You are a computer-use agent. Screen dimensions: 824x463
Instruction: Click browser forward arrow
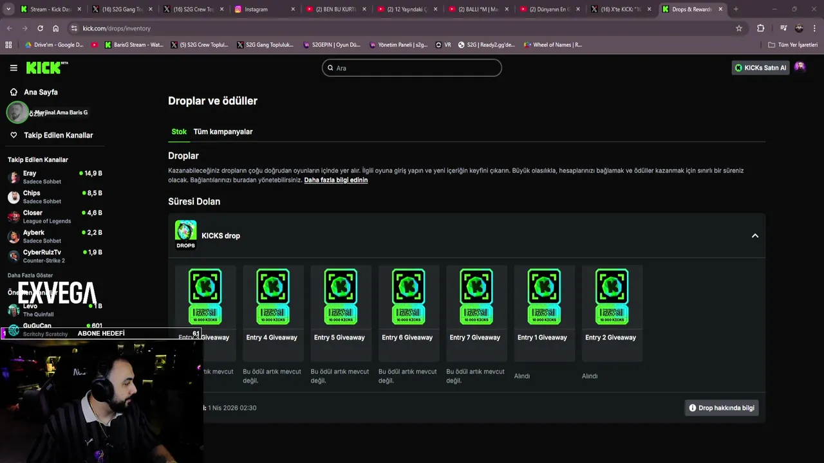(24, 28)
